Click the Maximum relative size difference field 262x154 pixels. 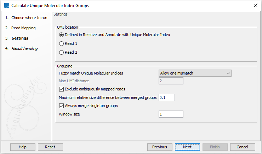point(167,97)
